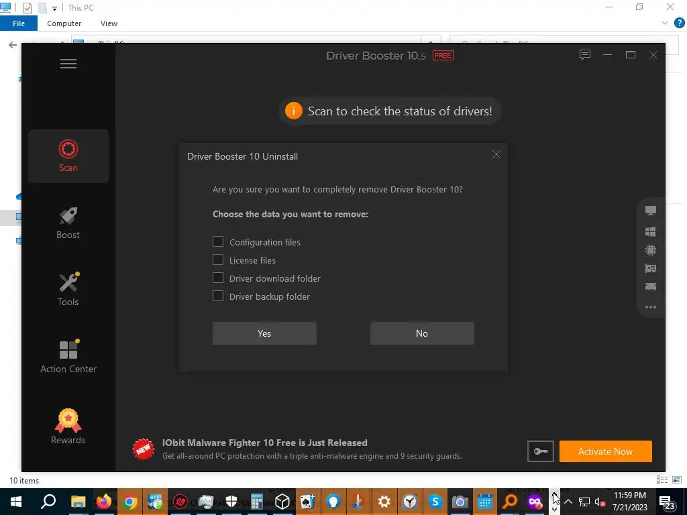Click the back arrow in This PC window
687x515 pixels.
point(13,45)
